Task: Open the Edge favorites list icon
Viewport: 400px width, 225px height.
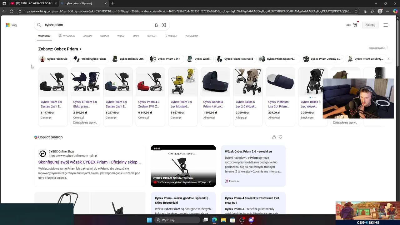Action: [x=372, y=11]
